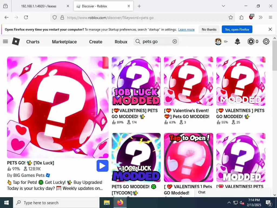Open the Robux menu item

click(x=121, y=42)
